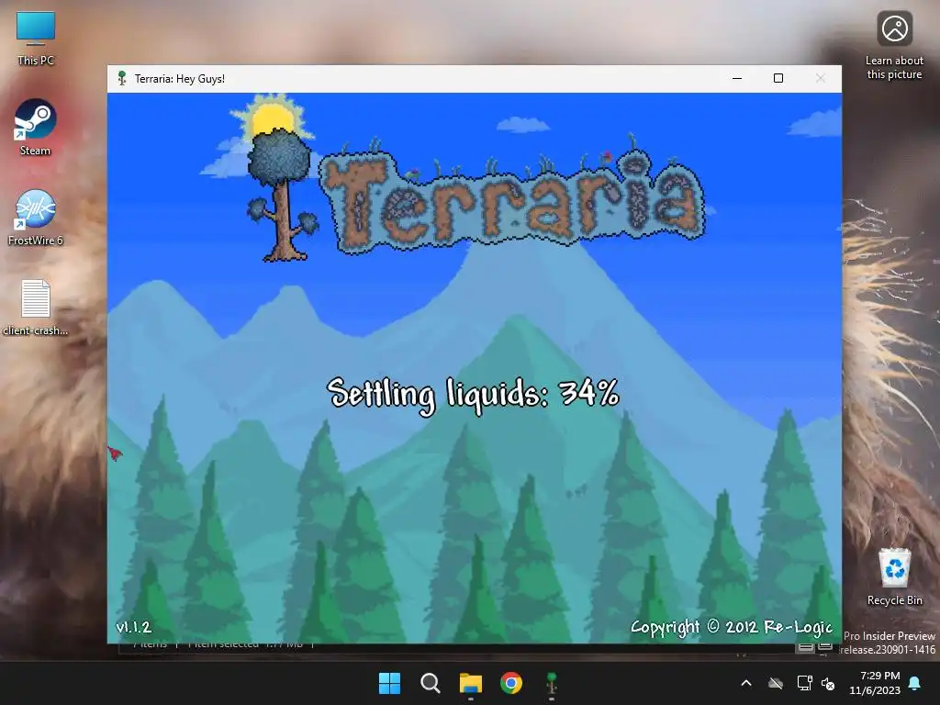
Task: Expand hidden system tray icons chevron
Action: 746,683
